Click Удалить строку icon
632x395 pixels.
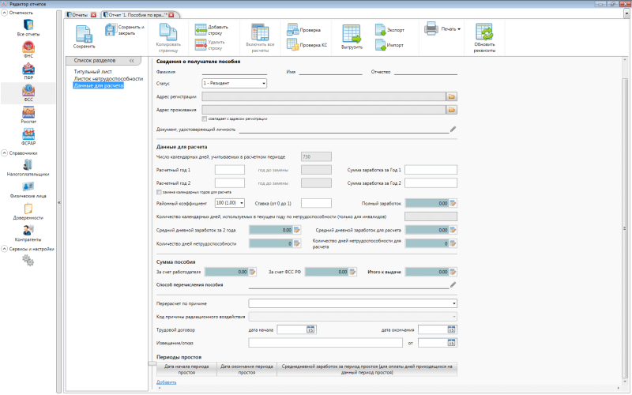201,45
